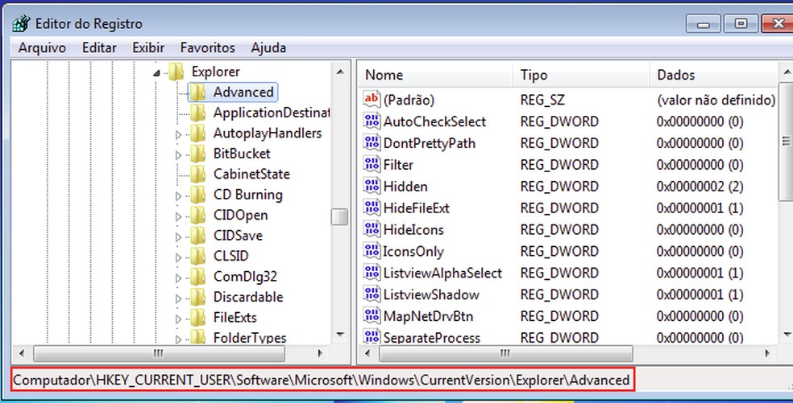Click the CD Burning folder icon
Viewport: 793px width, 403px height.
pyautogui.click(x=197, y=195)
